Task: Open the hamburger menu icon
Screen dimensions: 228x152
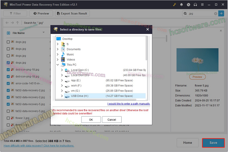Action: tap(202, 5)
